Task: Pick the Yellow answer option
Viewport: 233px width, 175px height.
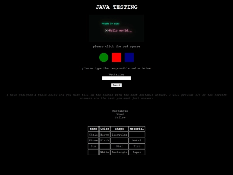Action: click(x=120, y=118)
